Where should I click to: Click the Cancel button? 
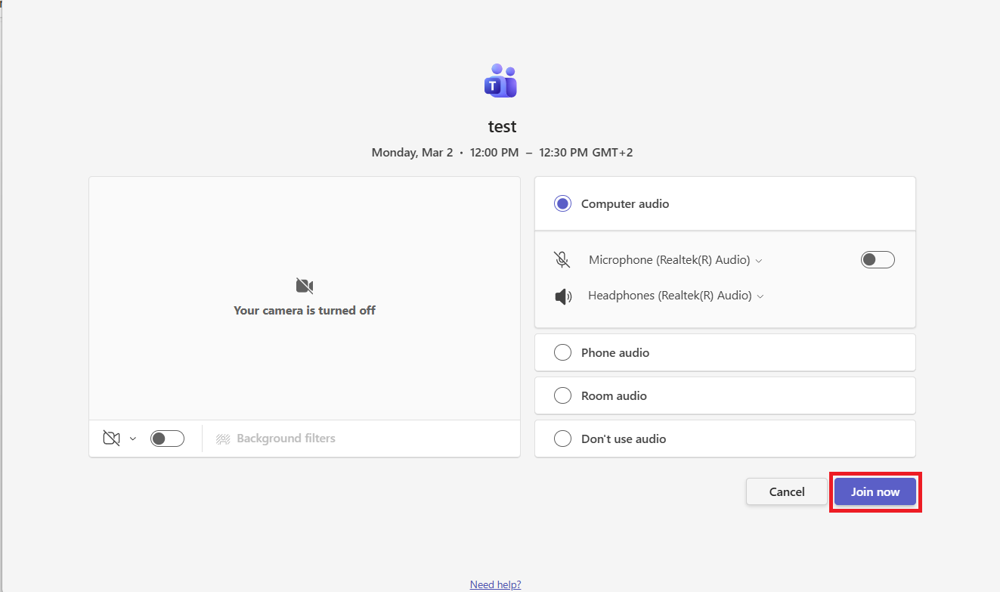(787, 491)
